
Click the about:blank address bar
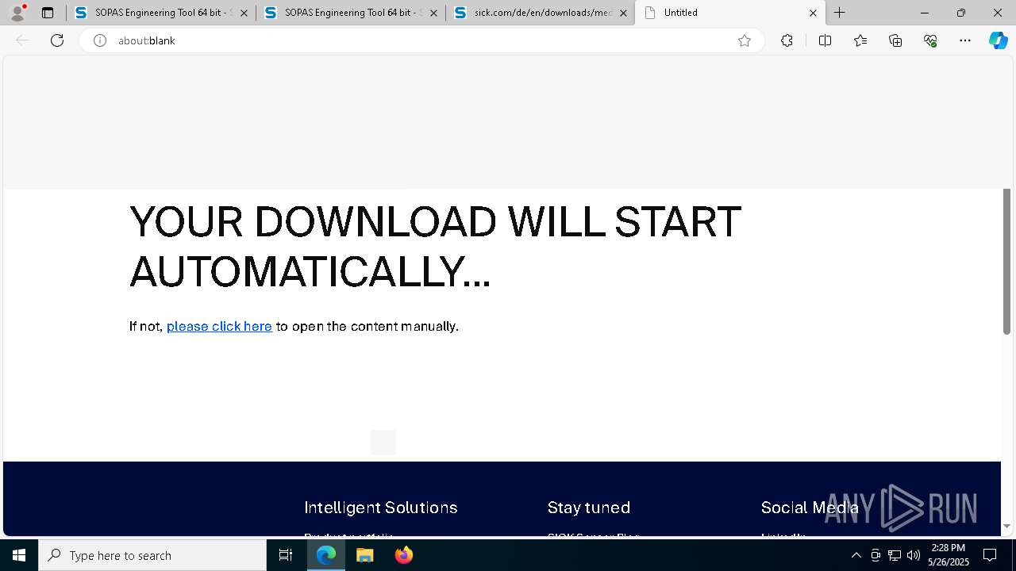(421, 40)
